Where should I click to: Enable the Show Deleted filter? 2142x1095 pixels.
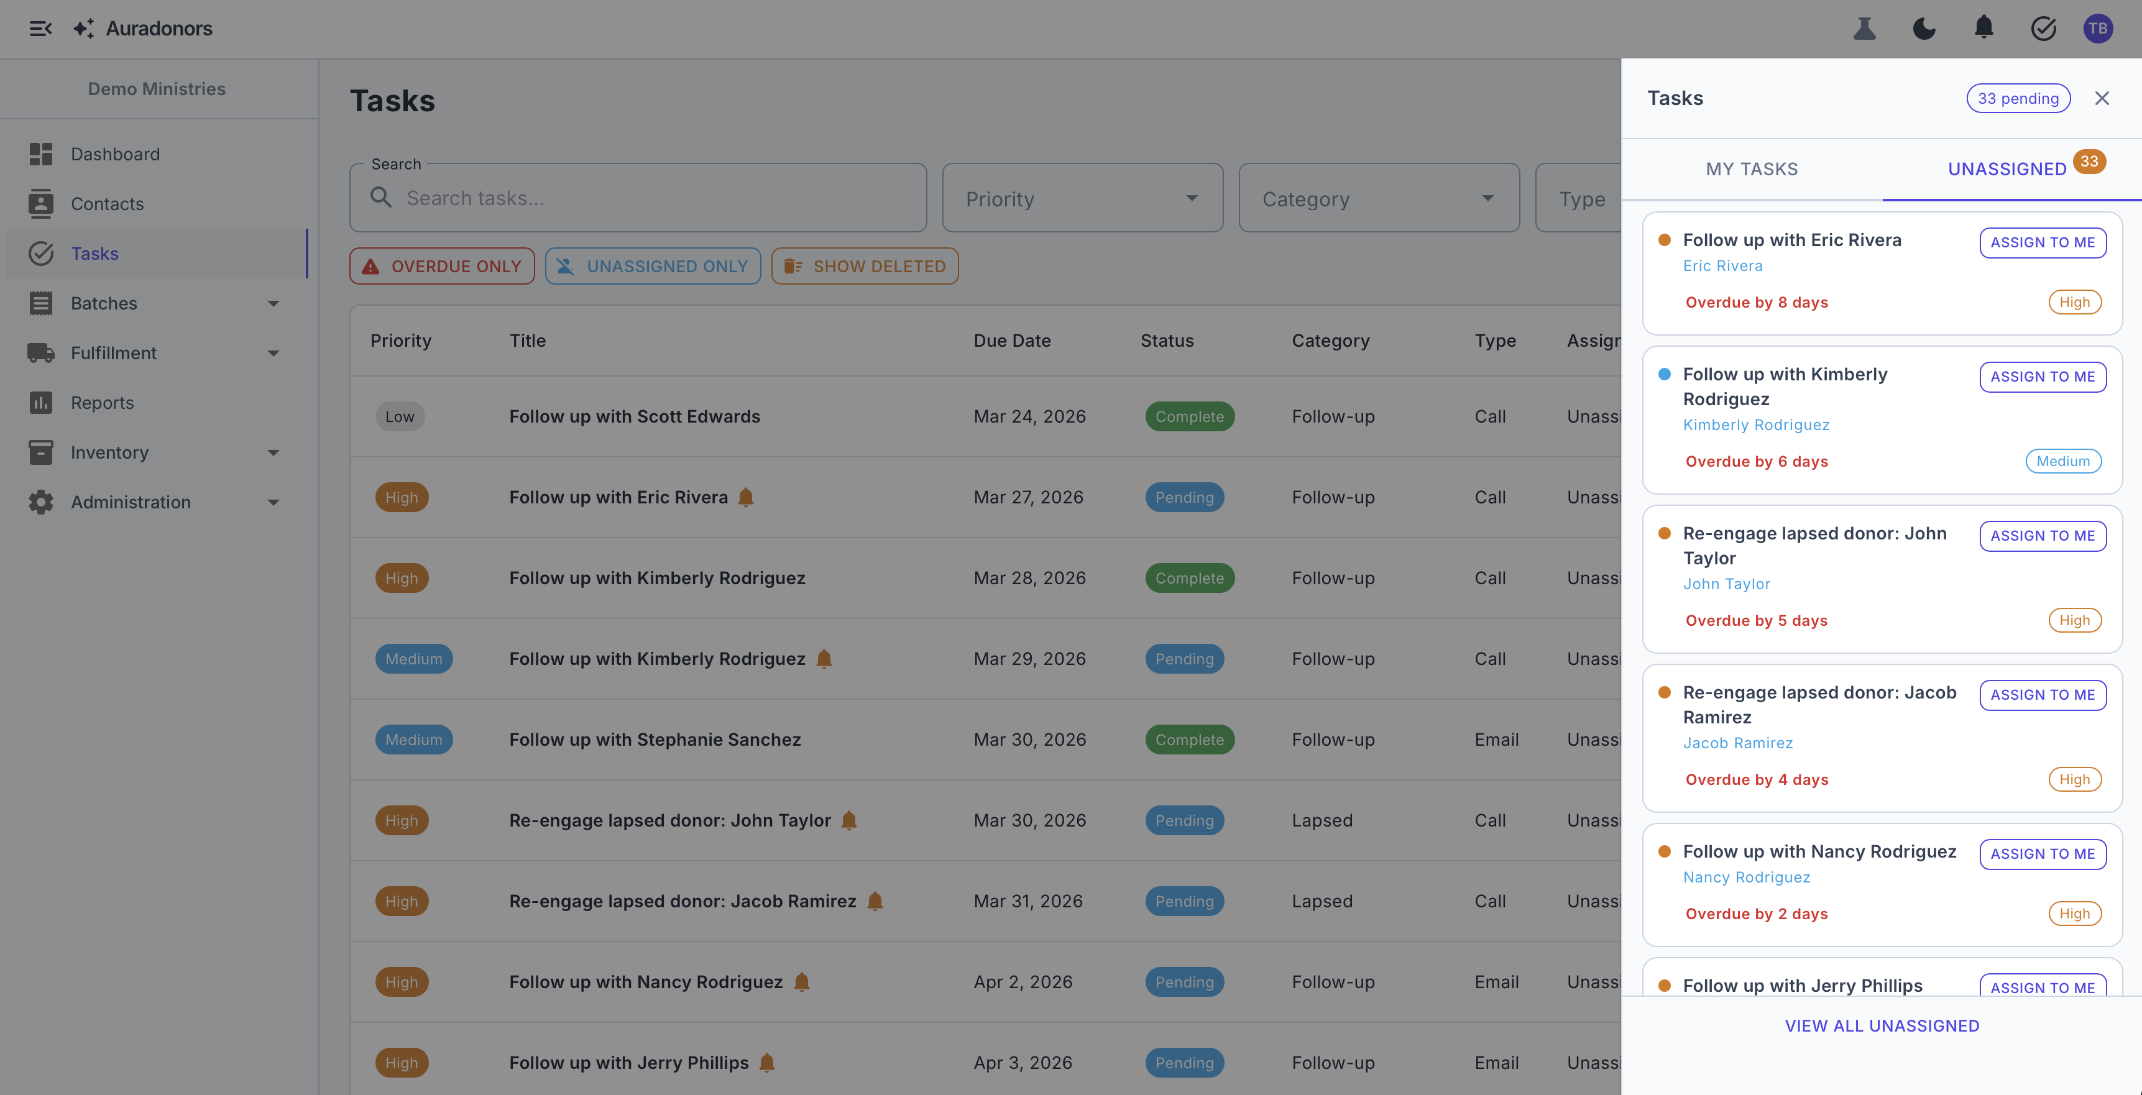[x=865, y=266]
